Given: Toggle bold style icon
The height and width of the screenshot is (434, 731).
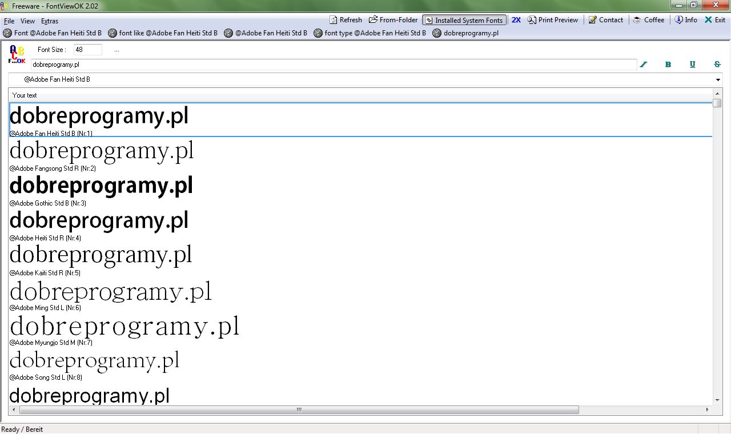Looking at the screenshot, I should (668, 65).
